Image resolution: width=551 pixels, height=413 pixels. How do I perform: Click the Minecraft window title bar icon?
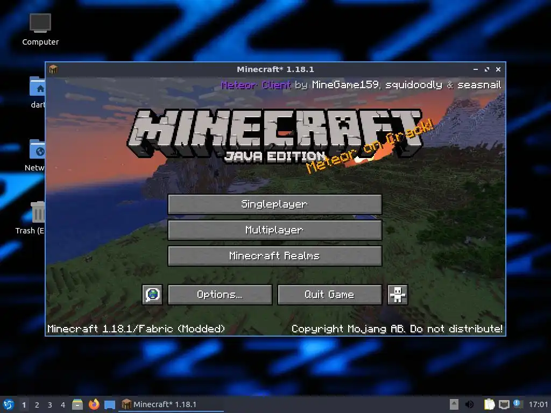pos(53,69)
